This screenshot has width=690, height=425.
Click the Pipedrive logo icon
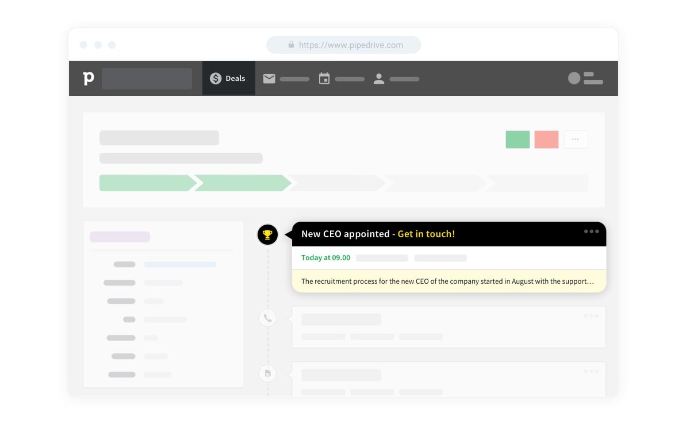[x=88, y=78]
